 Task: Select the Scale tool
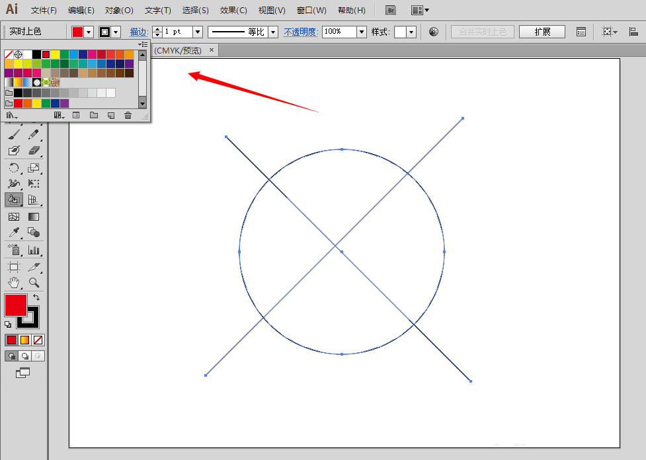click(x=34, y=168)
